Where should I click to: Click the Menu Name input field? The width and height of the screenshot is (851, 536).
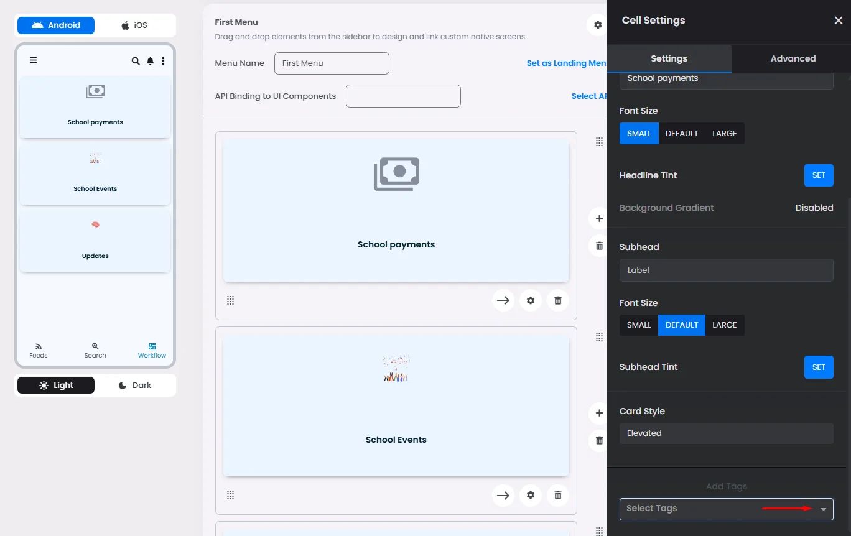tap(332, 63)
